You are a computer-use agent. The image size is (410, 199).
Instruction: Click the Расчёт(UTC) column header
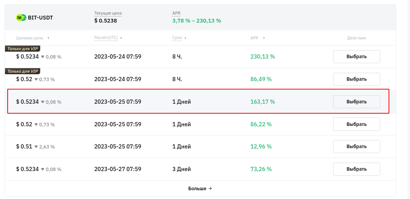(106, 38)
